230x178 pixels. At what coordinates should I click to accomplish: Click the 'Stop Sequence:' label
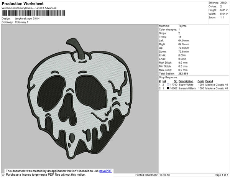[x=168, y=77]
